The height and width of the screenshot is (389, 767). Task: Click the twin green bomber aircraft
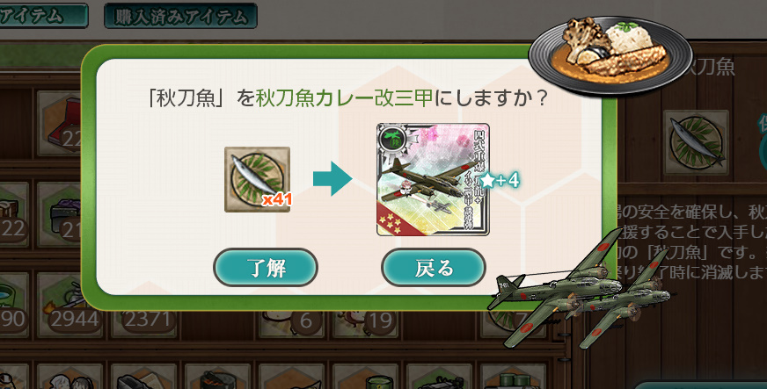pyautogui.click(x=582, y=289)
